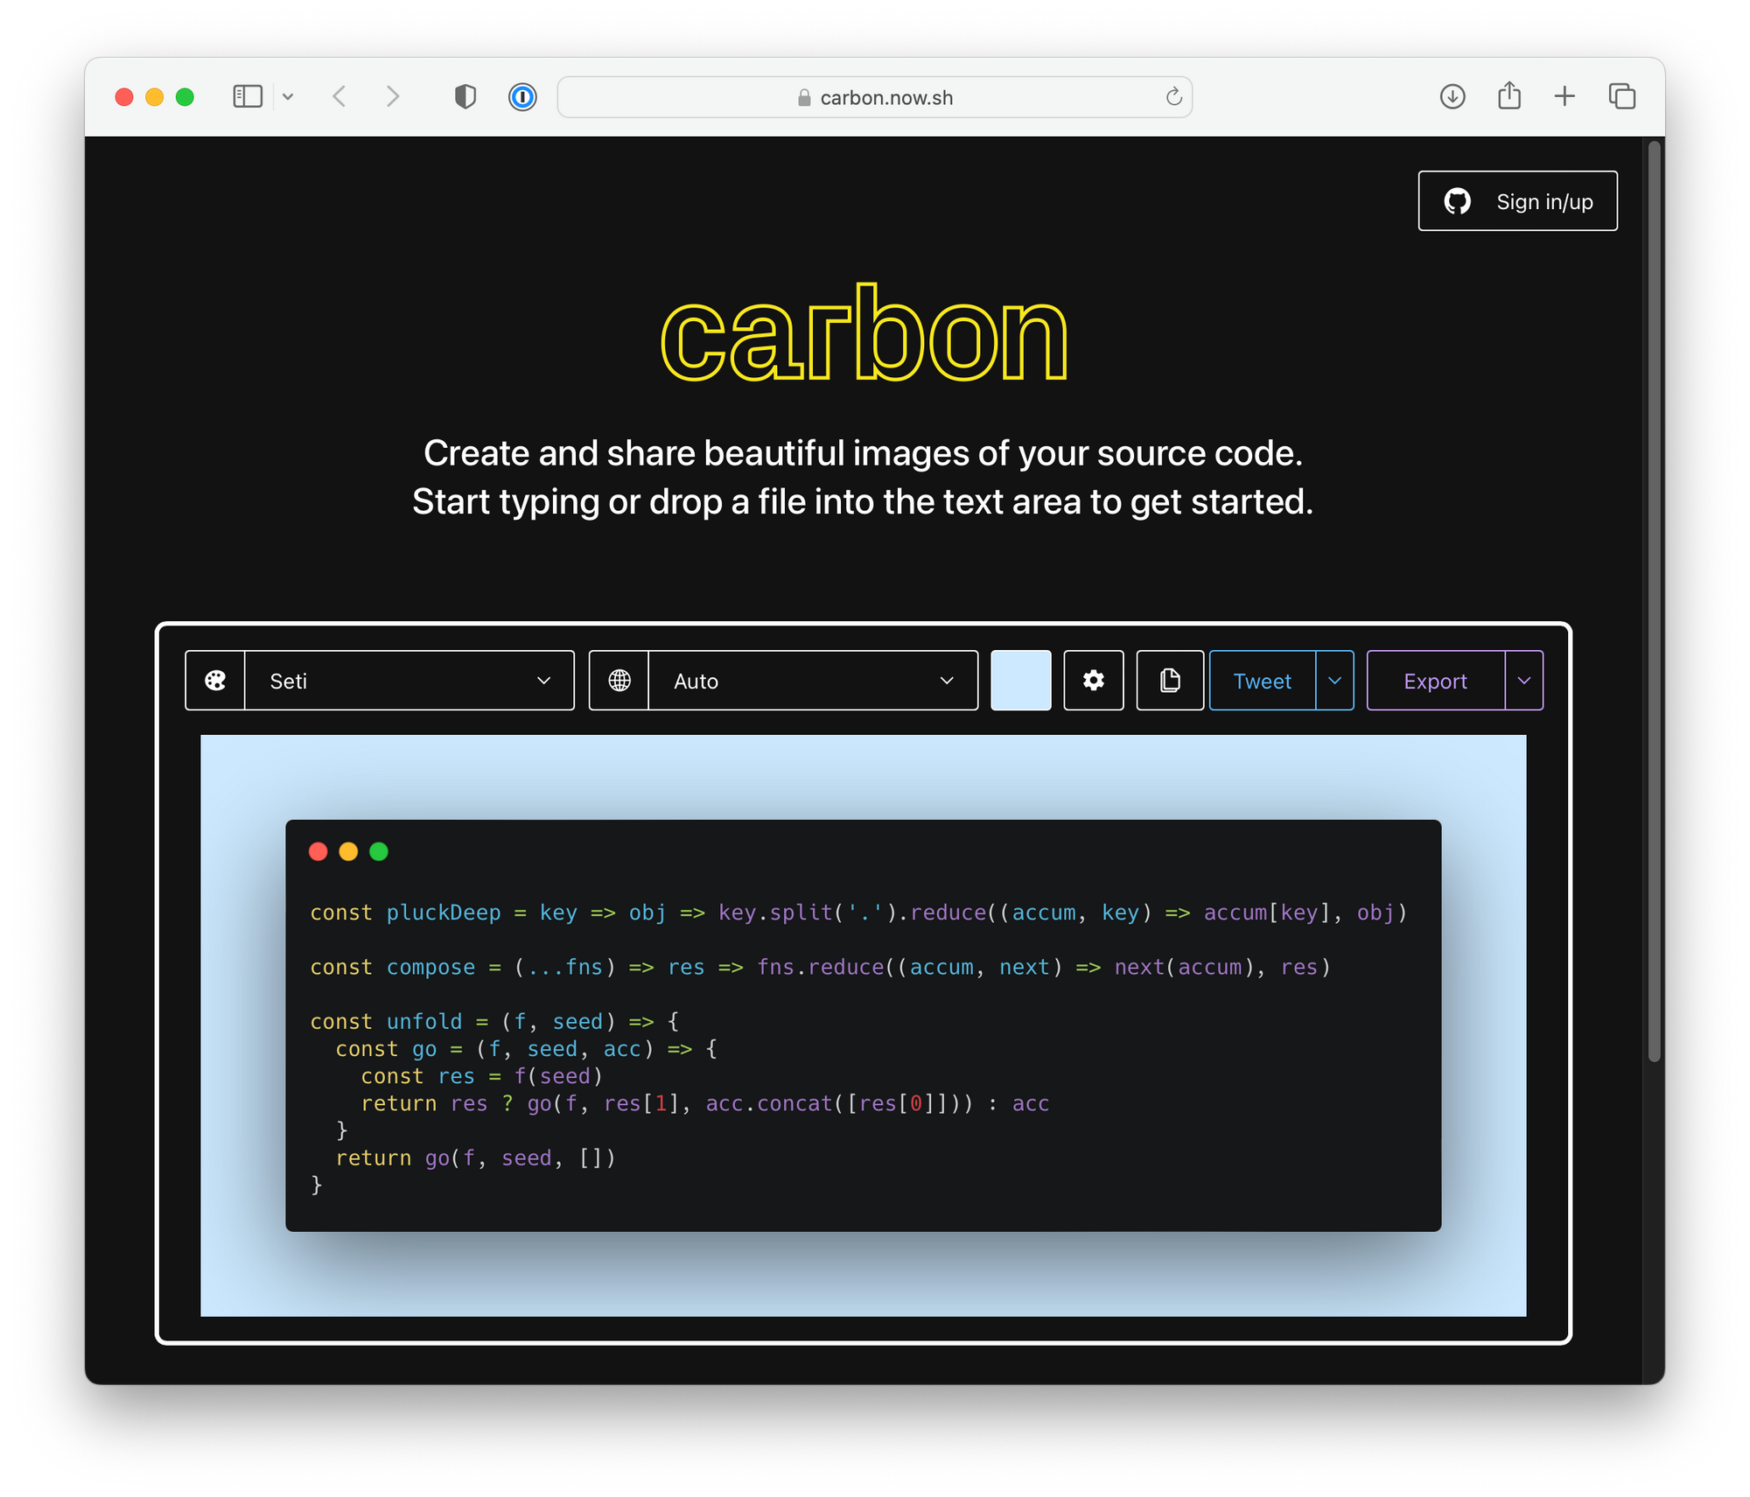
Task: Click the theme palette icon
Action: (x=215, y=681)
